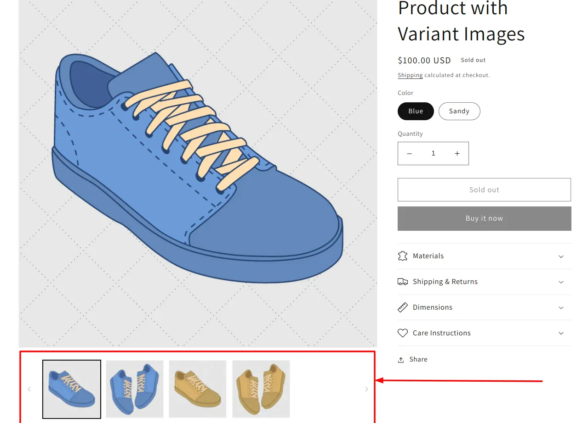588x423 pixels.
Task: Click the Dimensions ruler icon
Action: point(403,307)
